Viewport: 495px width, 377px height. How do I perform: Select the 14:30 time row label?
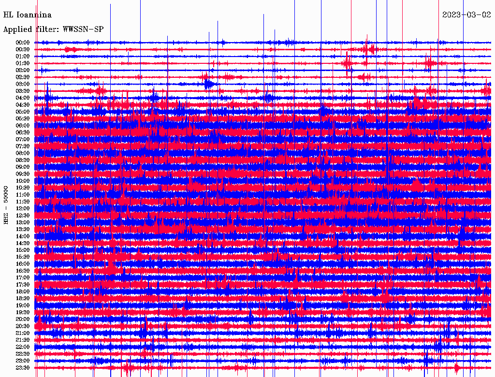[23, 244]
